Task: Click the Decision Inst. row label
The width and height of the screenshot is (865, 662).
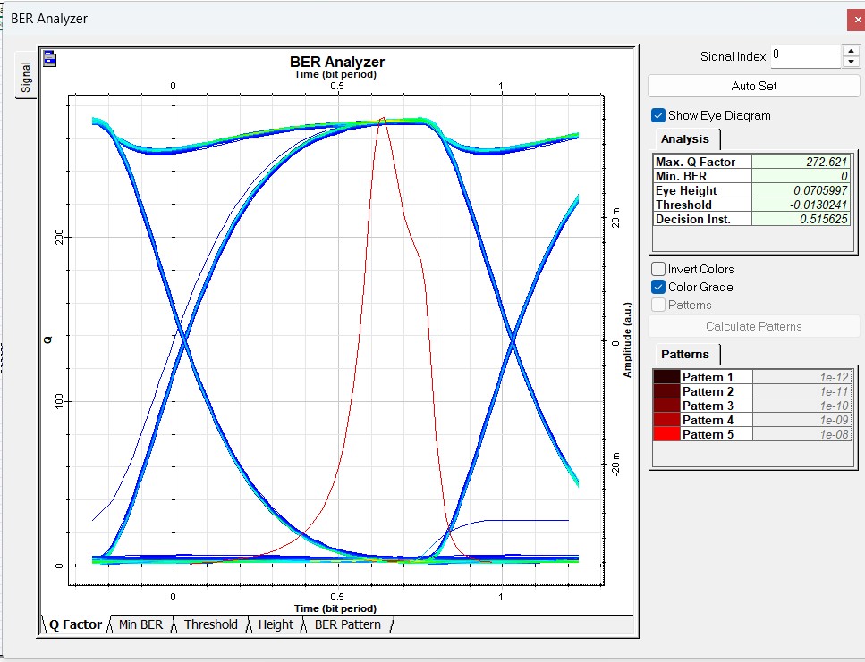Action: pos(702,219)
